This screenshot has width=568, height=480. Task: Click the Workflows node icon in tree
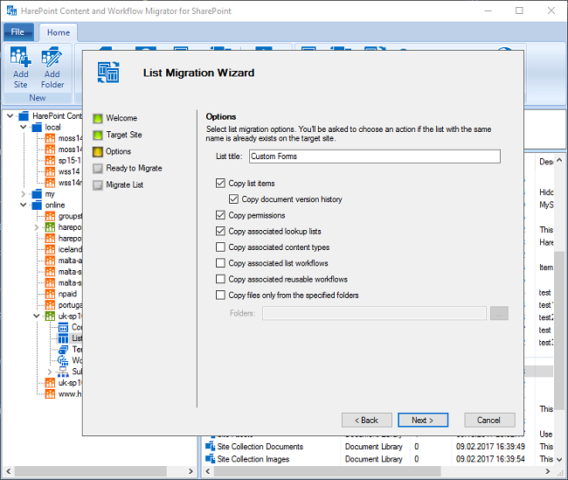[x=63, y=361]
